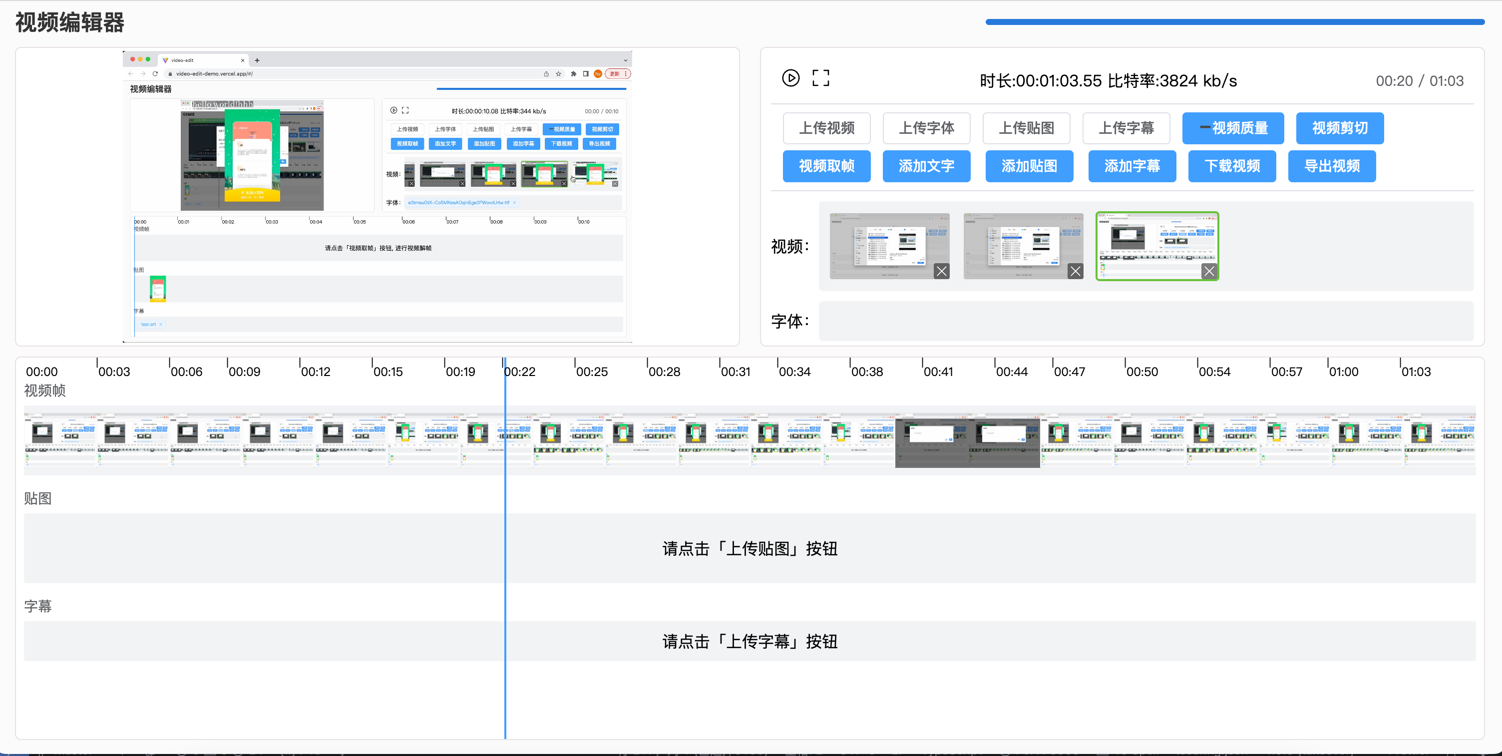Click 下载视频 to download
This screenshot has height=756, width=1502.
(x=1231, y=166)
